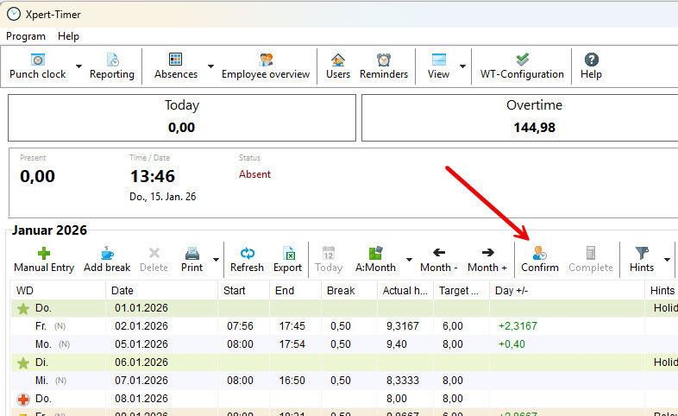The width and height of the screenshot is (678, 416).
Task: Open WT-Configuration settings
Action: pos(522,66)
